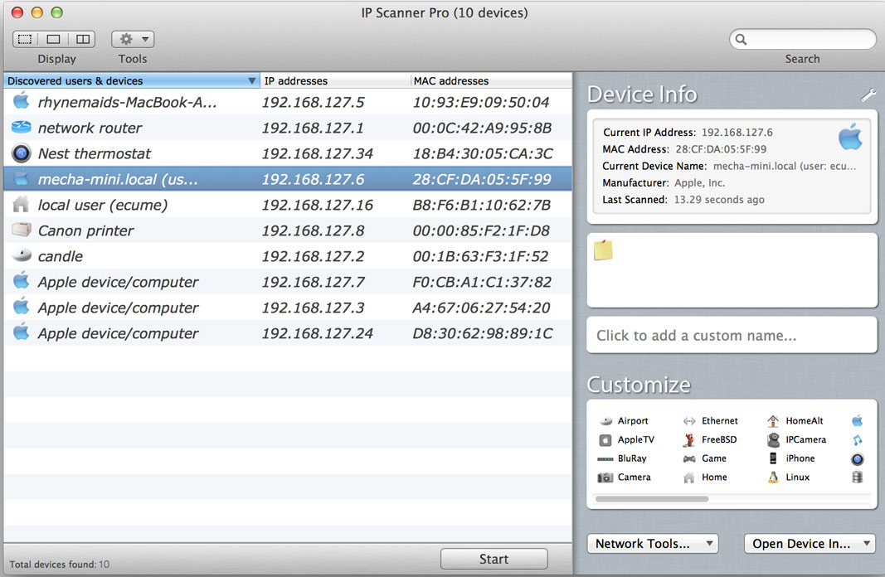885x577 pixels.
Task: Select the candle device entry
Action: pyautogui.click(x=61, y=257)
